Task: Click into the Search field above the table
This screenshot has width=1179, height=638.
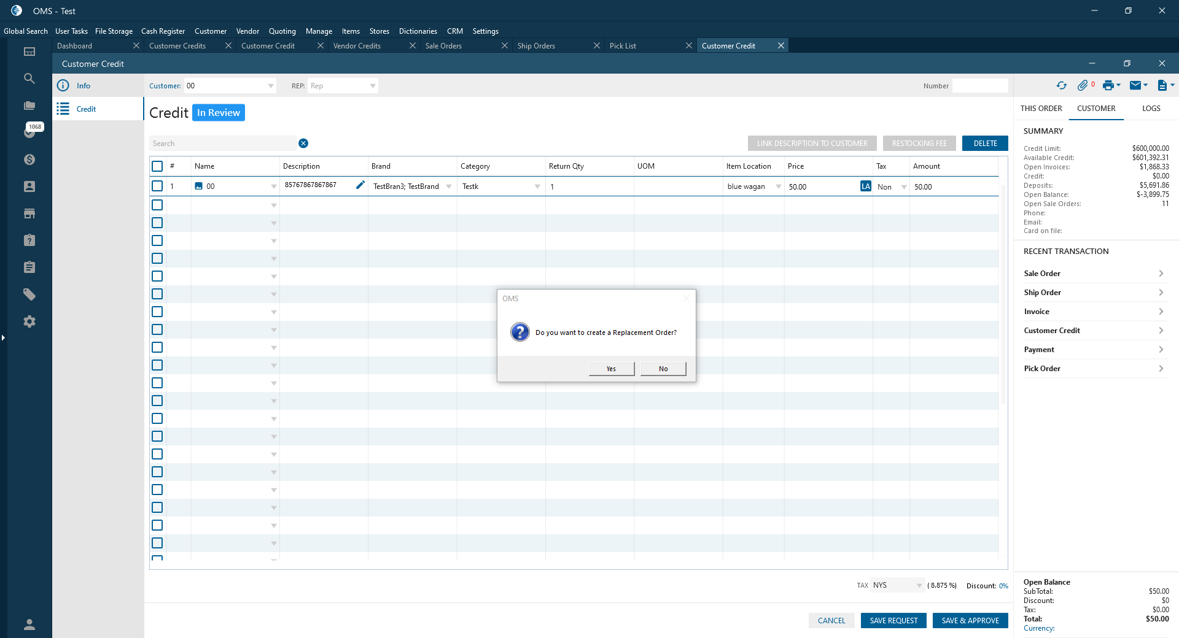Action: click(223, 144)
